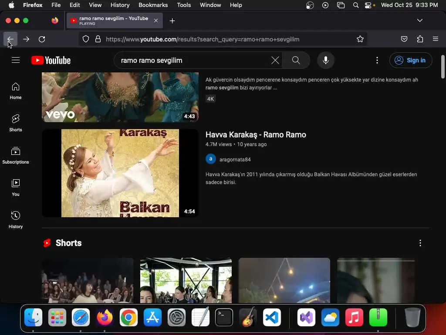Go forward with the browser forward arrow
This screenshot has height=335, width=446.
coord(26,39)
